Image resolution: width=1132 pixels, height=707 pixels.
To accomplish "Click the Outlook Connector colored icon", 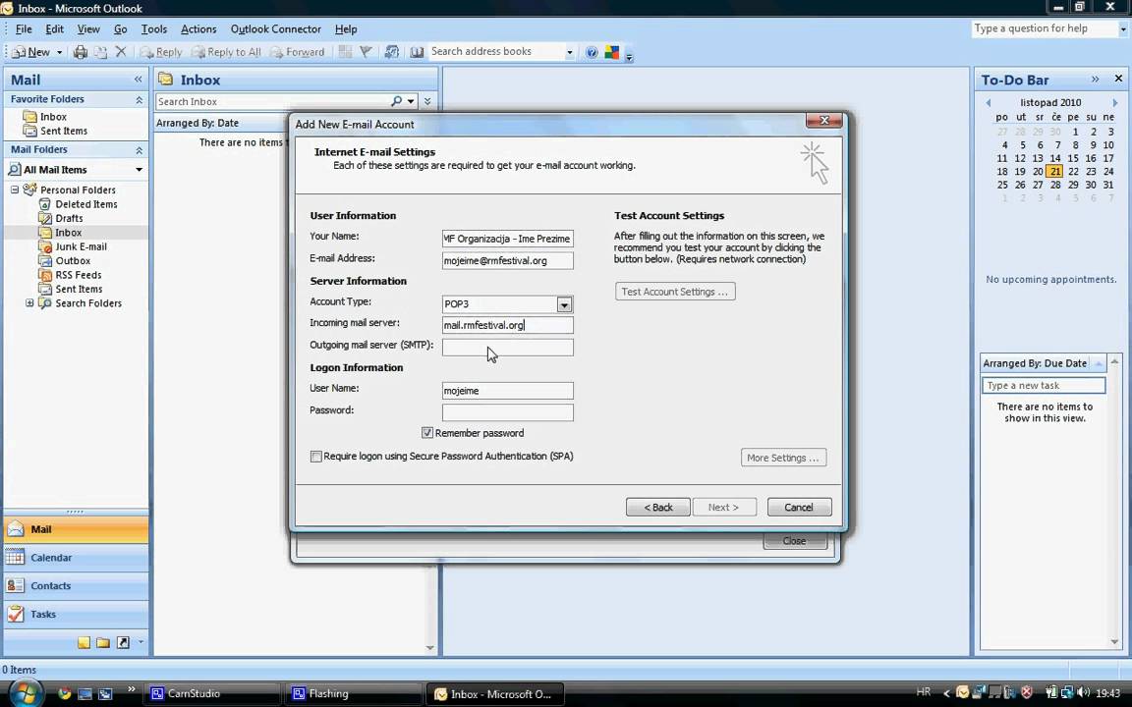I will click(x=611, y=52).
